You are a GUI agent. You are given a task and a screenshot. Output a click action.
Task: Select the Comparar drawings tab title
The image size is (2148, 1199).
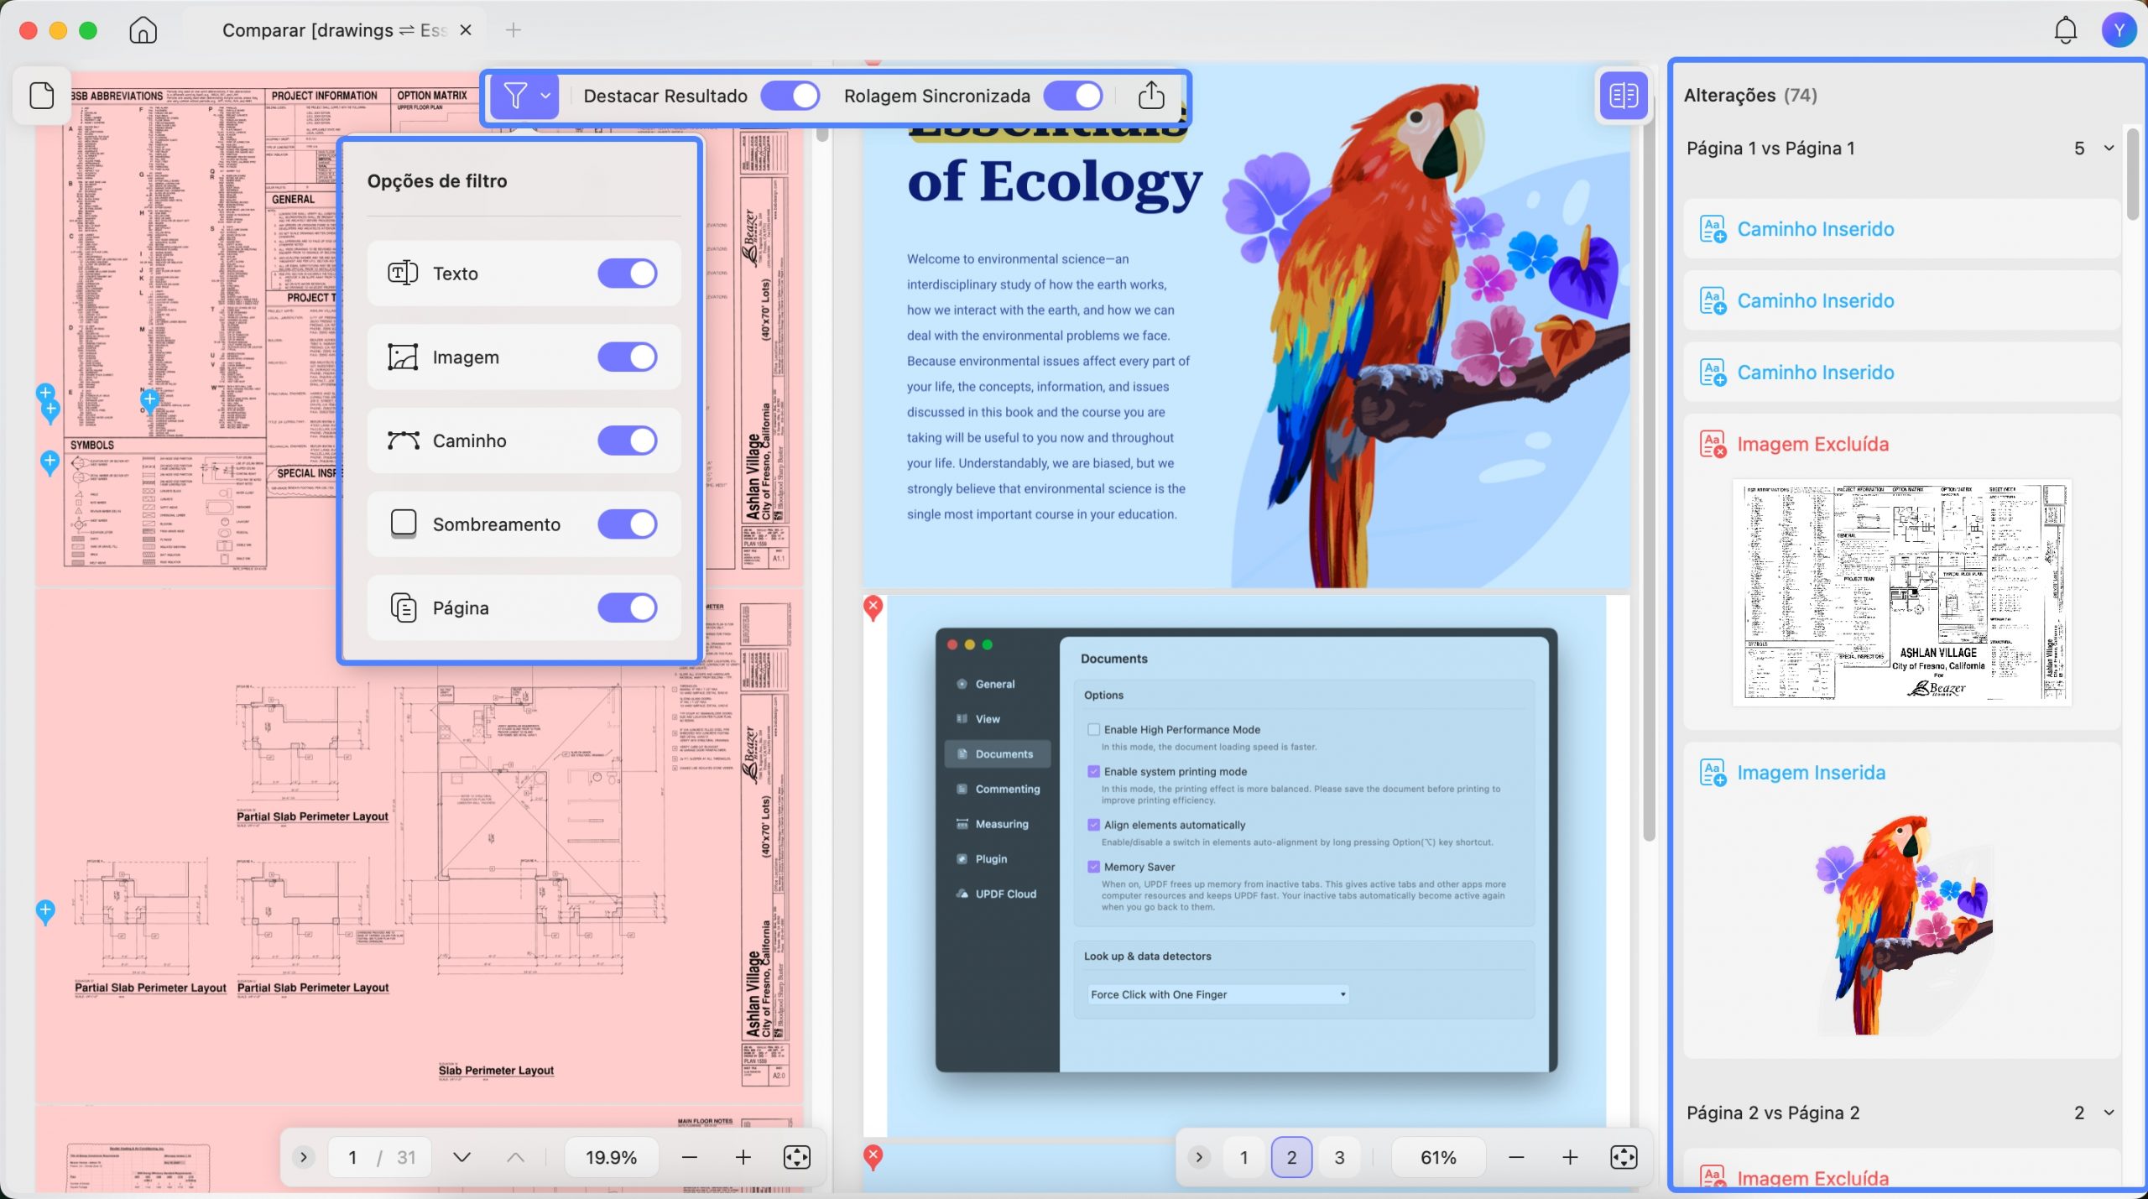click(x=335, y=30)
